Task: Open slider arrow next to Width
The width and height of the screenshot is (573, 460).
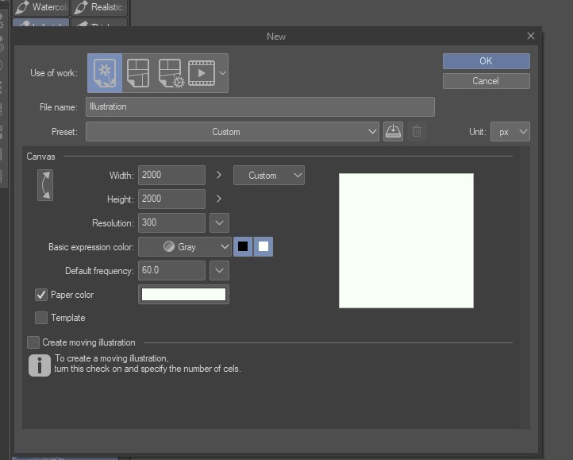Action: point(218,175)
